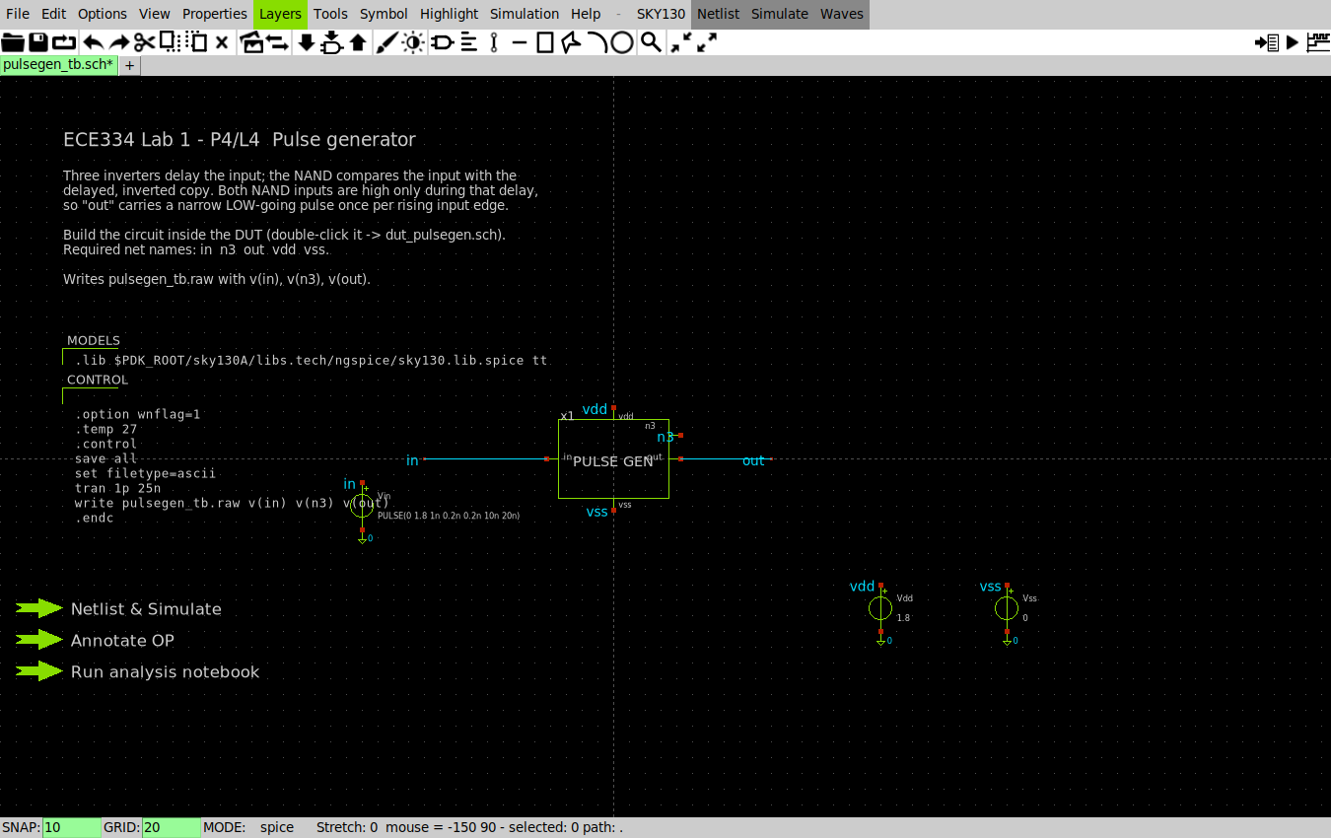The image size is (1331, 838).
Task: Select the Insert rectangle tool icon
Action: tap(545, 42)
